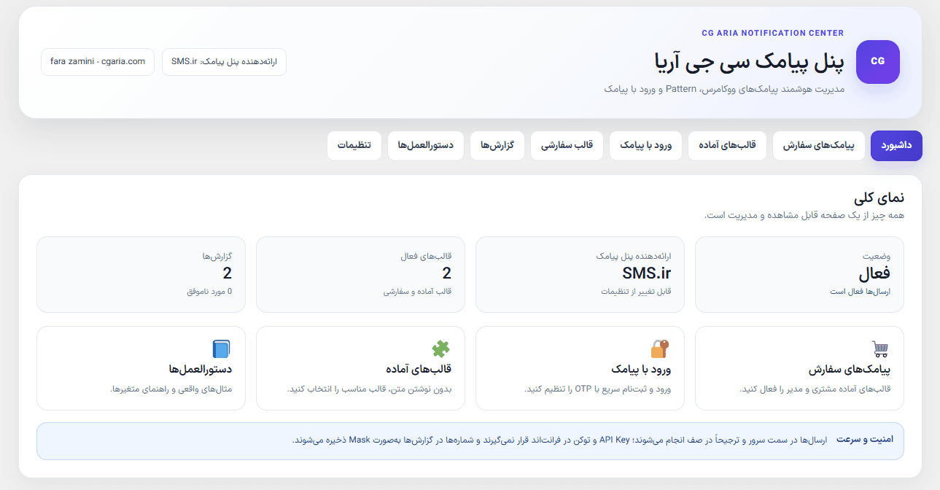
Task: Switch to the پیامک‌های سفارش tab
Action: click(818, 146)
